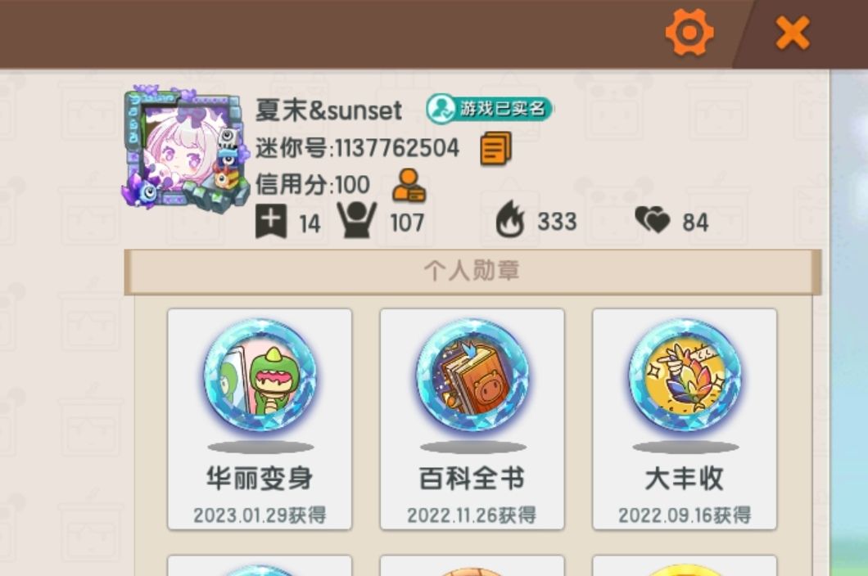This screenshot has width=868, height=576.
Task: Click the book badge icon in 百科全书
Action: click(x=472, y=376)
